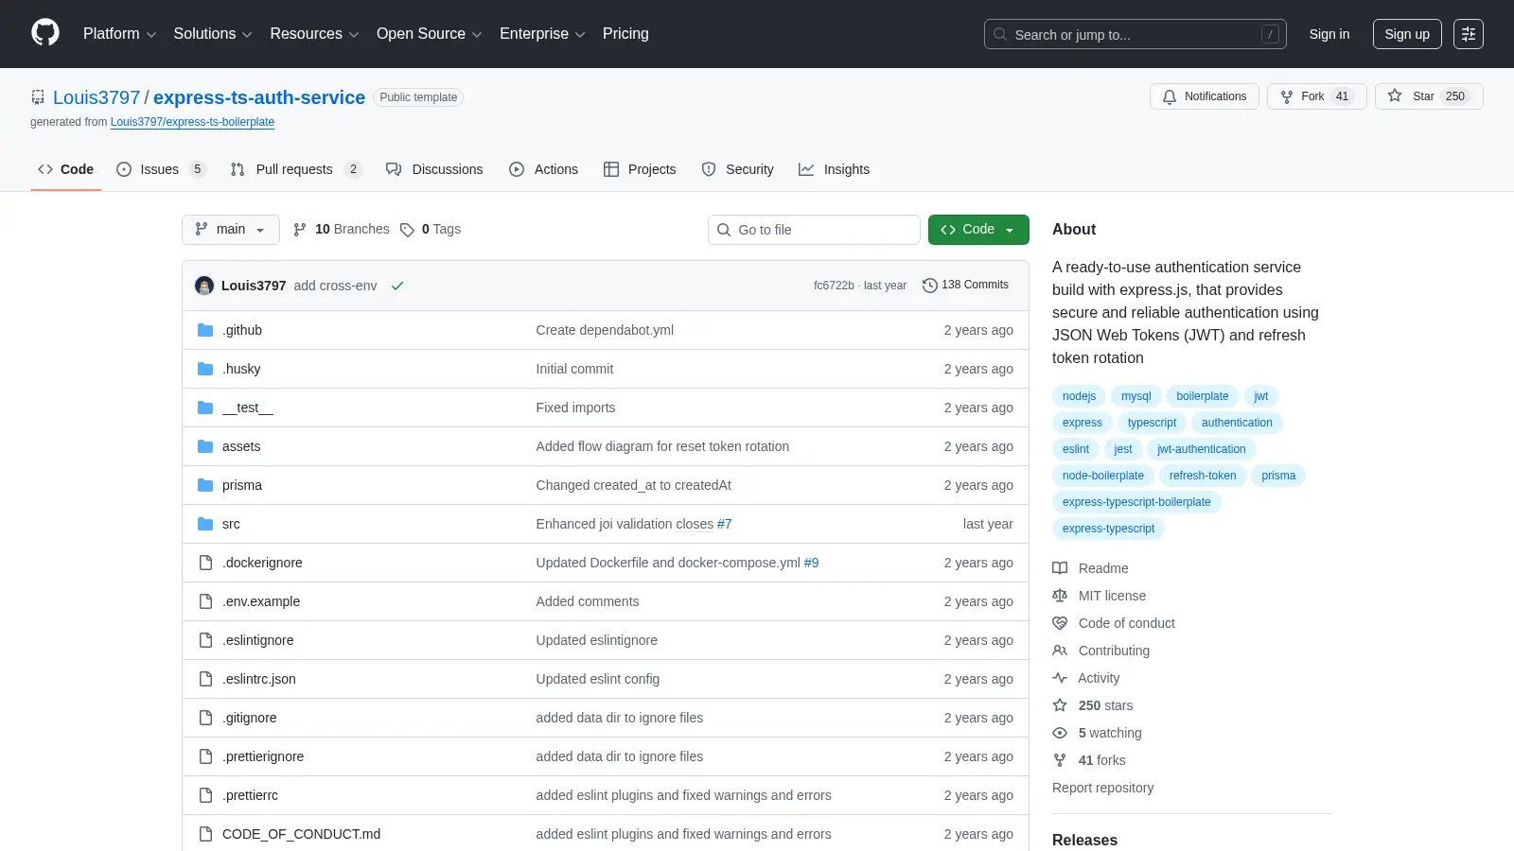This screenshot has height=851, width=1514.
Task: Open pull request #9 link
Action: (x=811, y=563)
